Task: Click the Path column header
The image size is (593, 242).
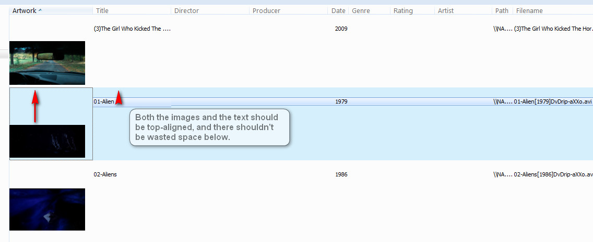Action: 502,10
